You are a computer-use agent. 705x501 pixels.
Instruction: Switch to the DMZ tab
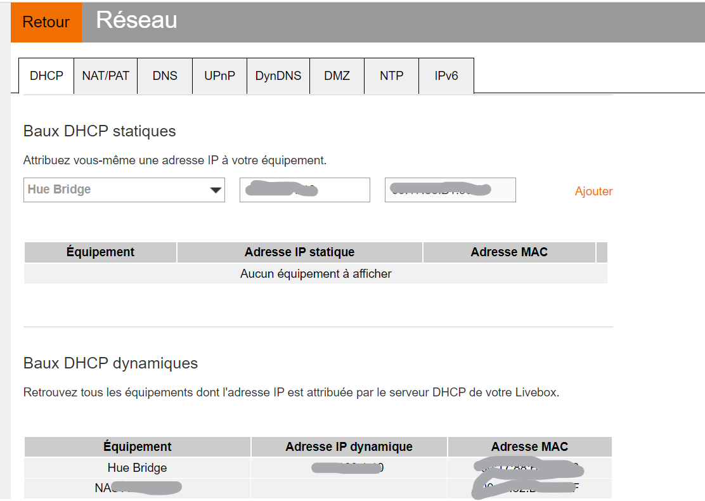[x=337, y=76]
